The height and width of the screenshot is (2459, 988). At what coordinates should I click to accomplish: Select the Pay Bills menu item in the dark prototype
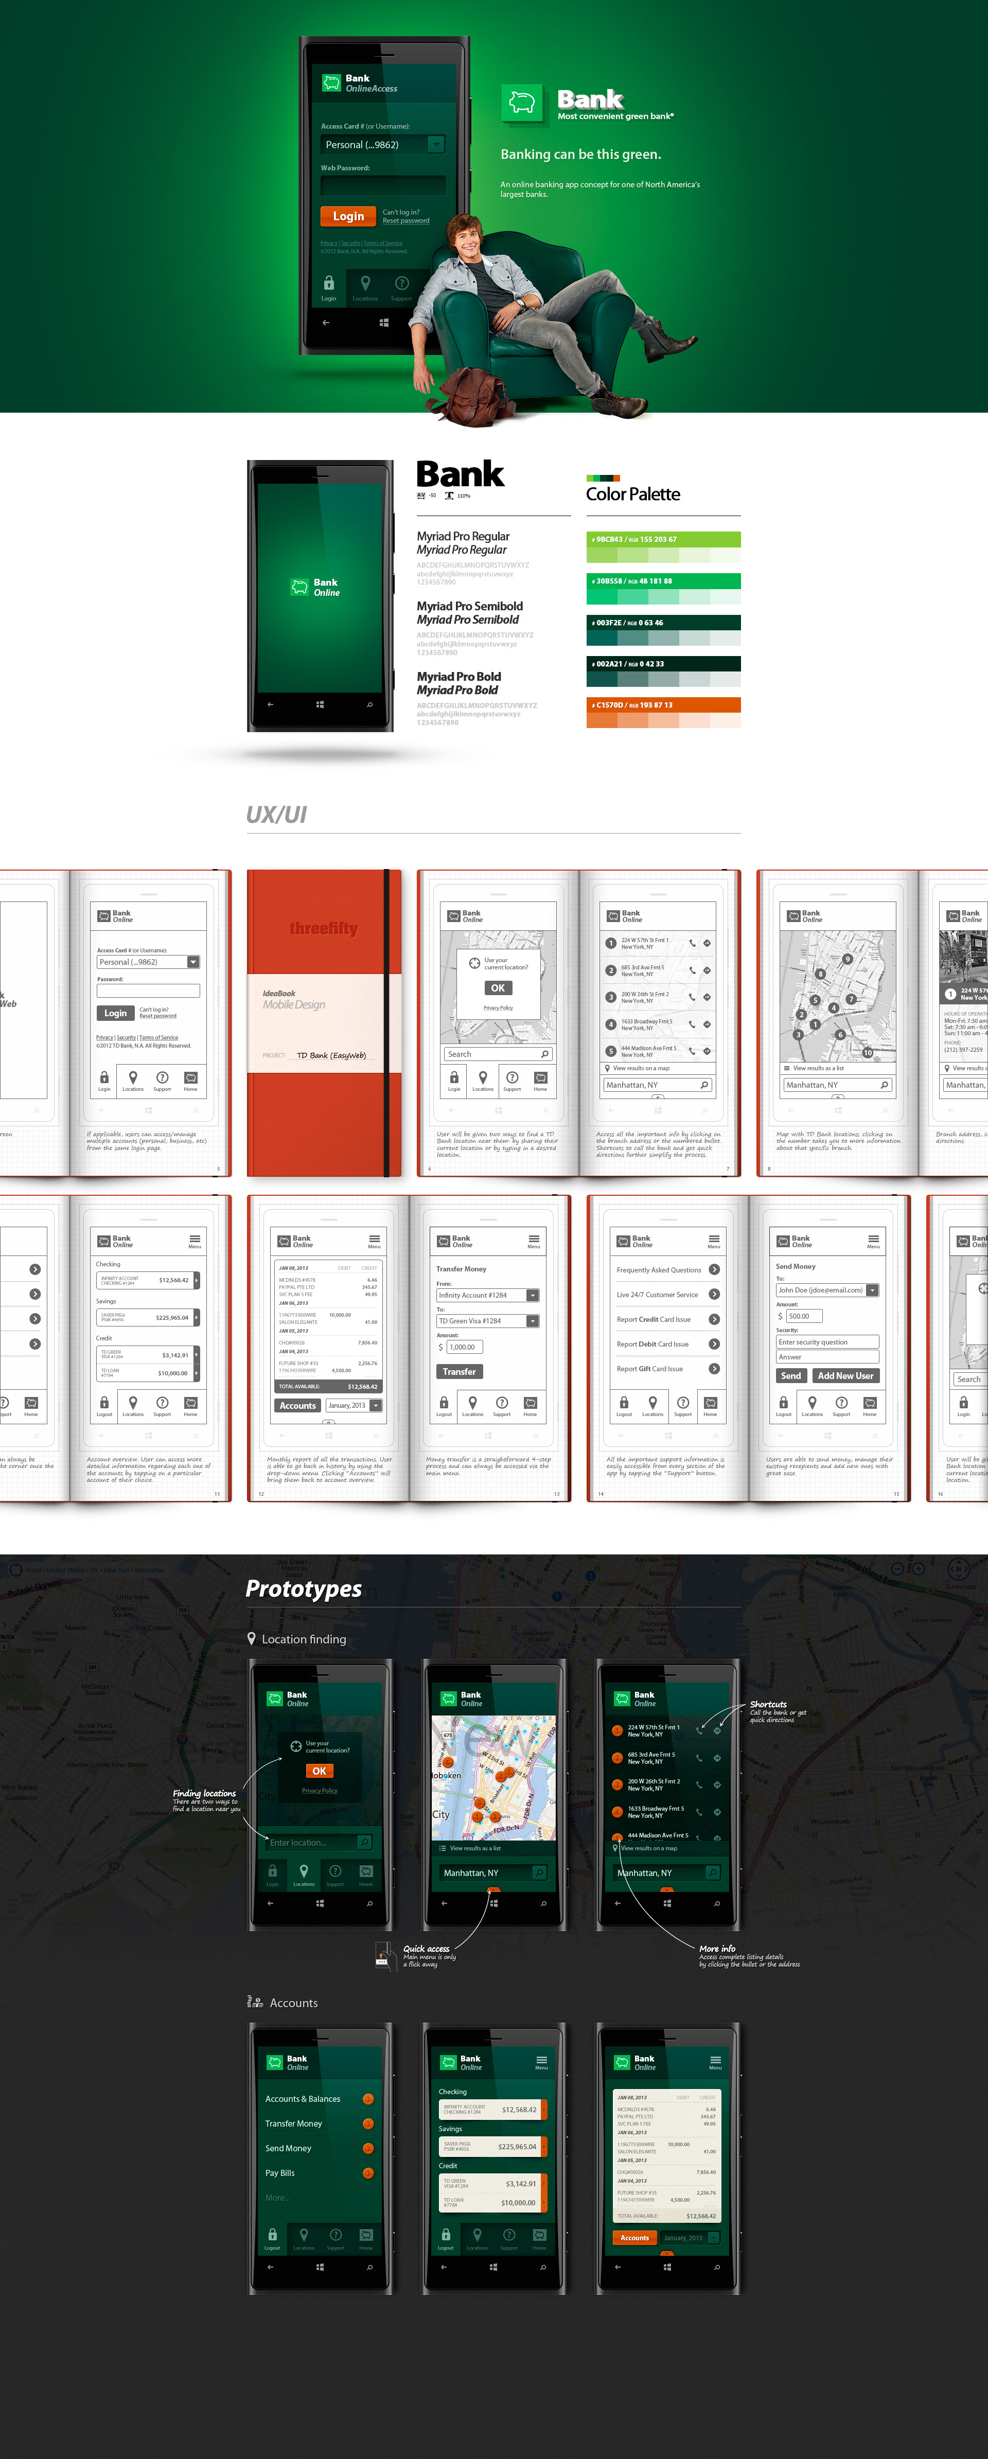click(x=280, y=2173)
